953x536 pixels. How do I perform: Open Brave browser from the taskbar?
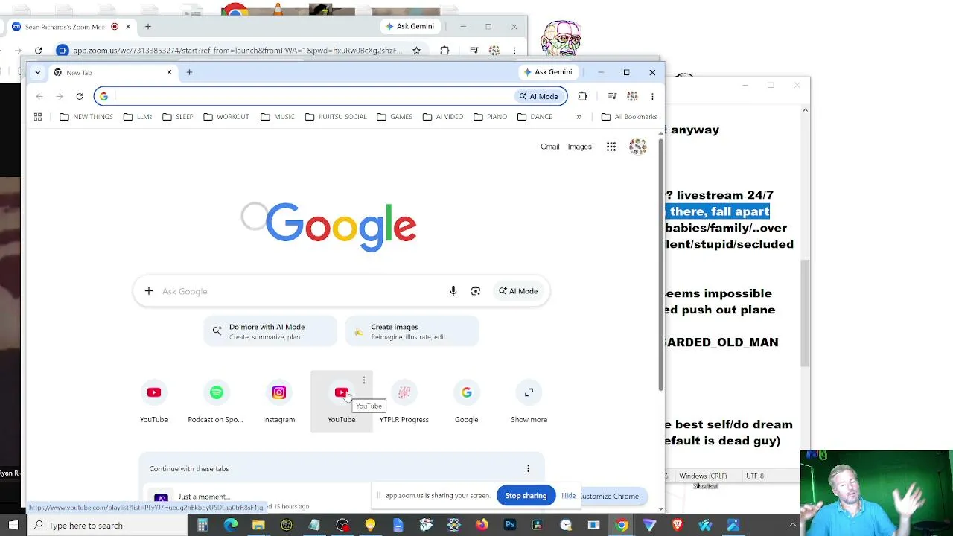coord(678,526)
